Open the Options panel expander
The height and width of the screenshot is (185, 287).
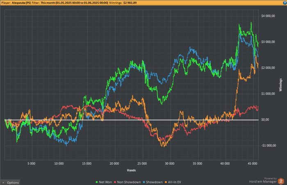(x=10, y=183)
